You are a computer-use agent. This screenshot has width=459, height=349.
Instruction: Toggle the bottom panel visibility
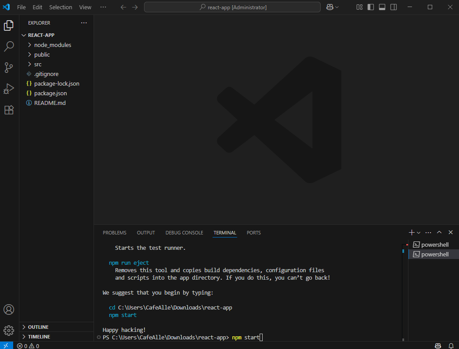coord(382,7)
